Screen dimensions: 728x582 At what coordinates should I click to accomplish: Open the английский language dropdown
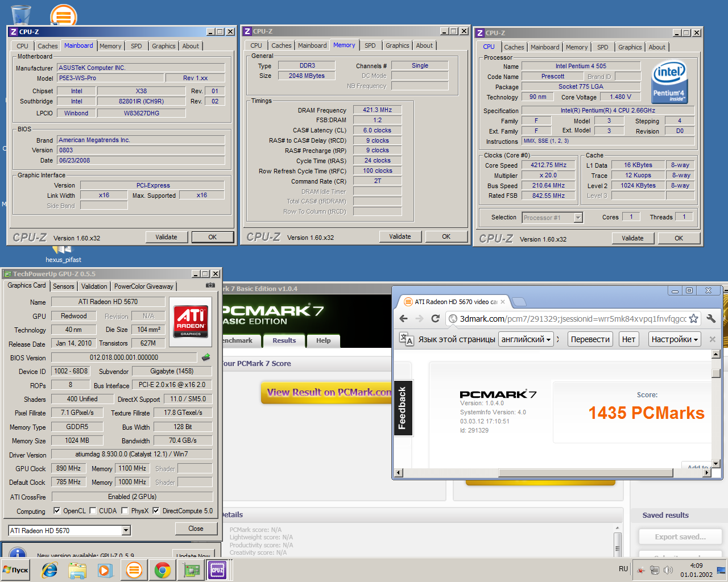526,339
